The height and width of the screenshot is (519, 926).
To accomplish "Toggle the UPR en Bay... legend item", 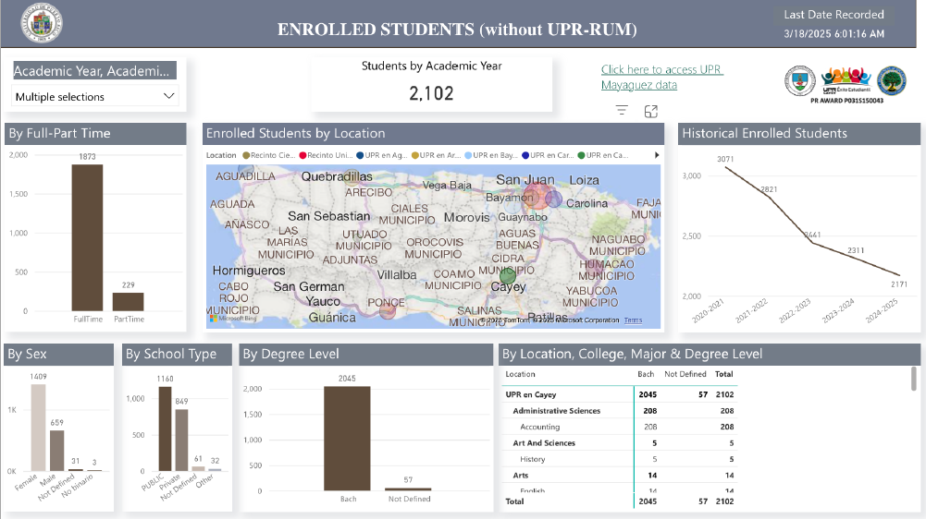I will point(490,156).
